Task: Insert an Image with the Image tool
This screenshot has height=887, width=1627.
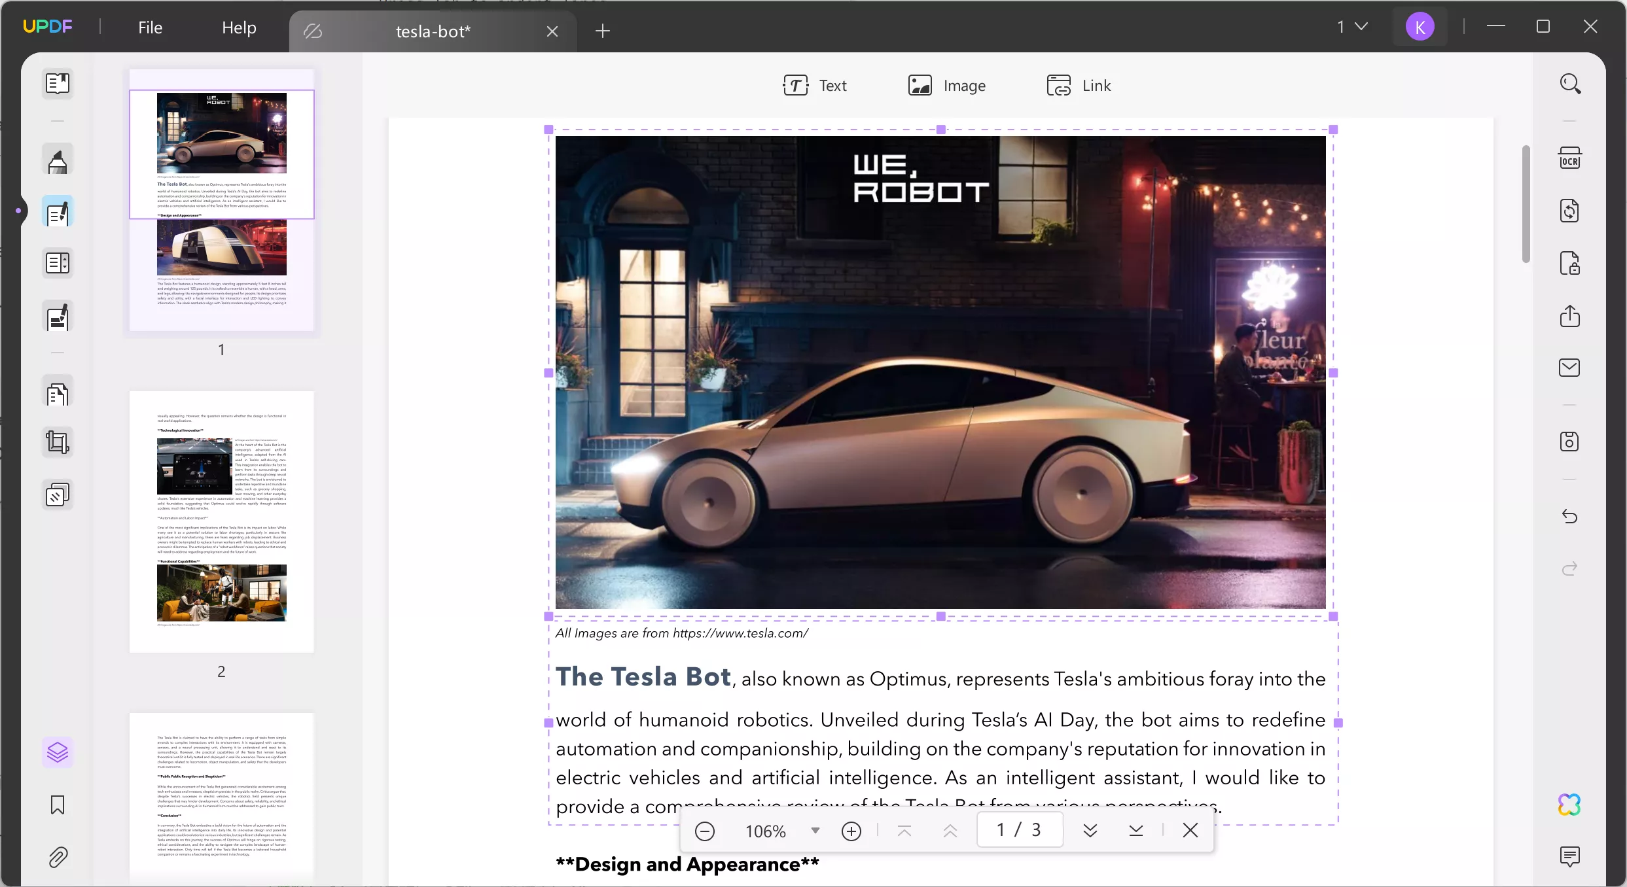Action: [x=946, y=86]
